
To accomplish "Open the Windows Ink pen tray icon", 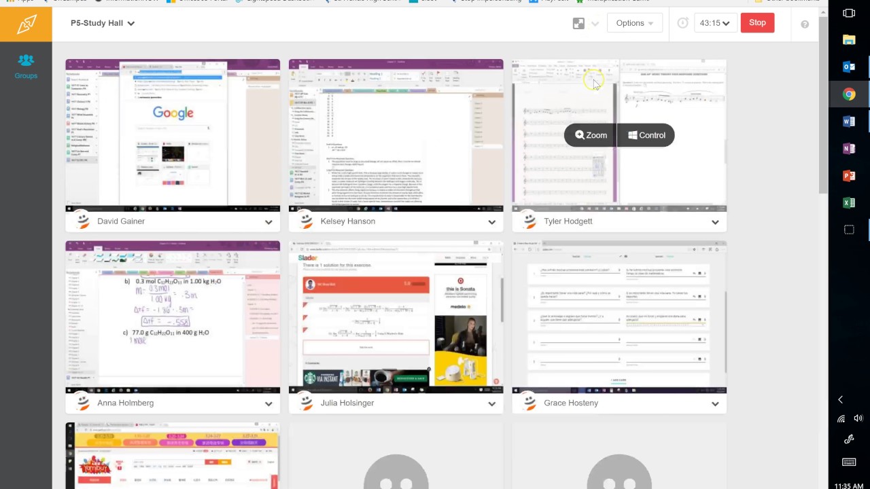I will 849,439.
